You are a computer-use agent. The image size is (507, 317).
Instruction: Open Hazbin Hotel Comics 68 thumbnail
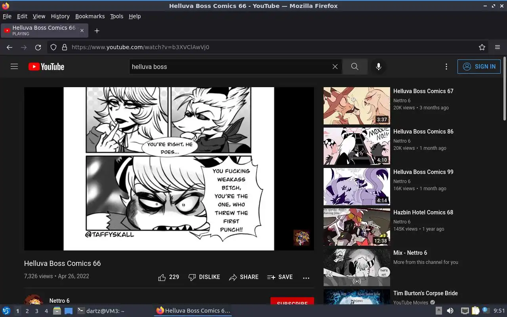(357, 227)
